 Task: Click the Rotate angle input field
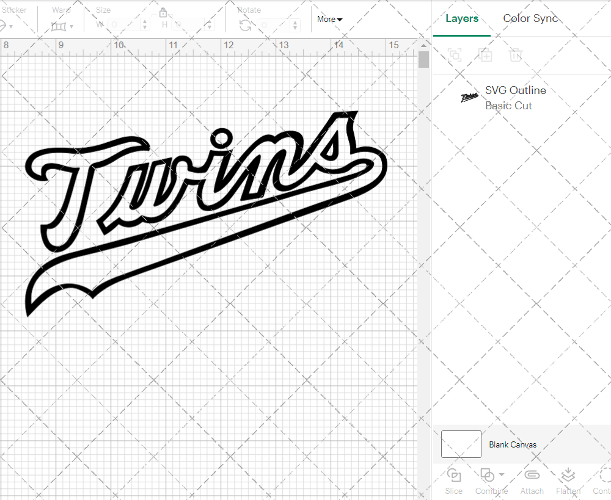pos(274,25)
